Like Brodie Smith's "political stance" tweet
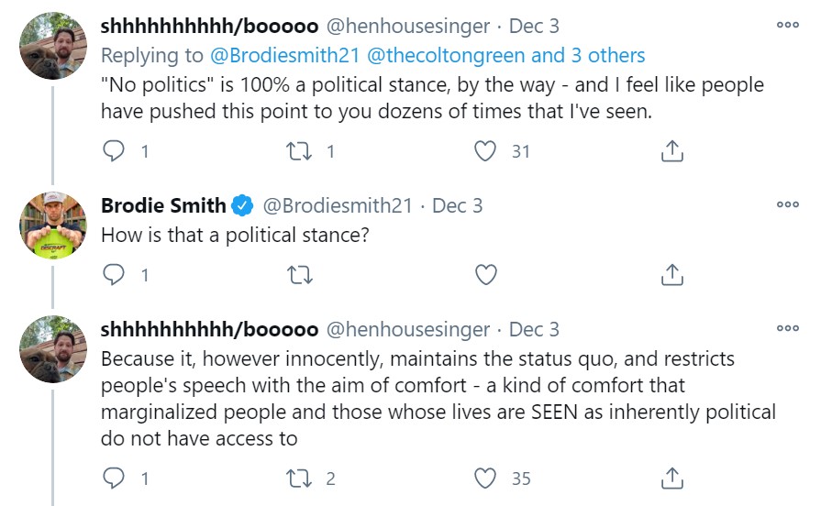Viewport: 821px width, 506px height. point(485,274)
